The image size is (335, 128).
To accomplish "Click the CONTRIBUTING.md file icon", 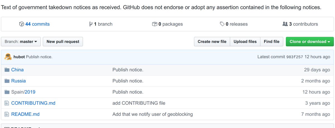I will (x=7, y=103).
